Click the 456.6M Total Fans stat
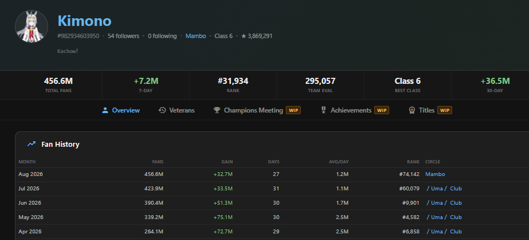 pos(59,84)
